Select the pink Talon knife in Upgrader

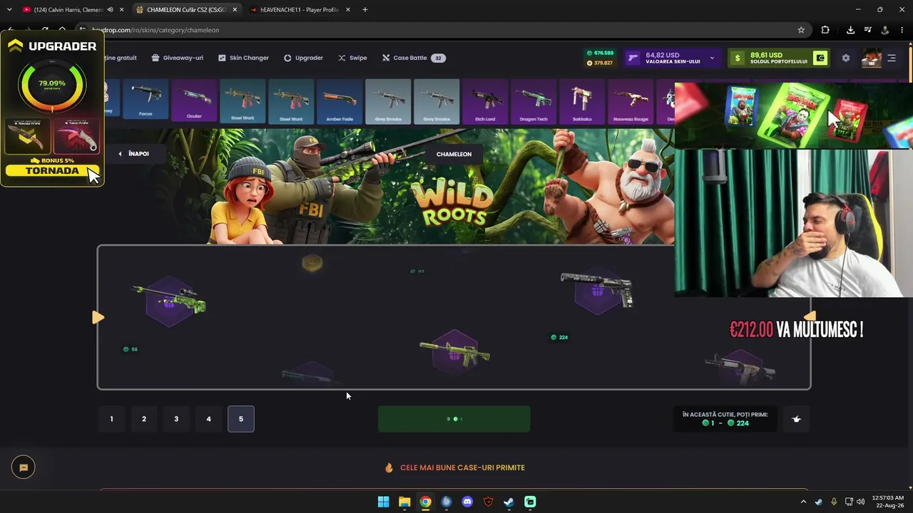76,136
